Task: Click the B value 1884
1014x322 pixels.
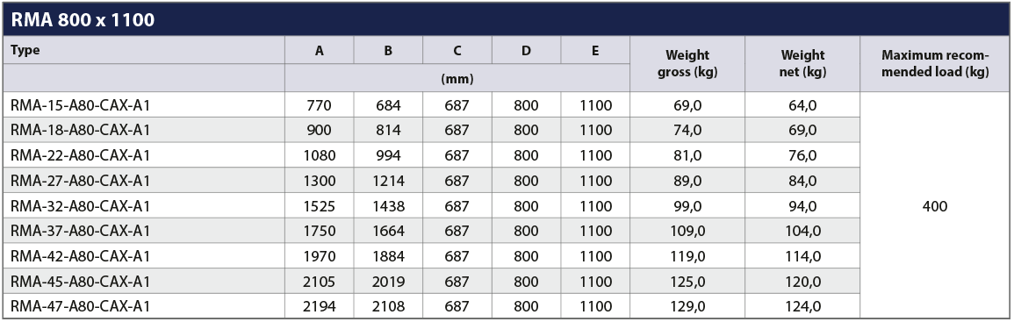Action: 388,256
